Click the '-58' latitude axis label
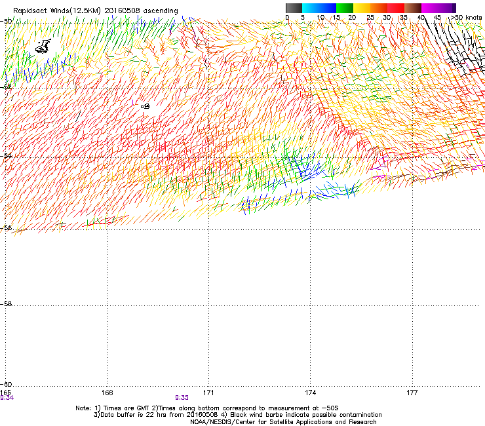Image resolution: width=485 pixels, height=426 pixels. pyautogui.click(x=6, y=304)
